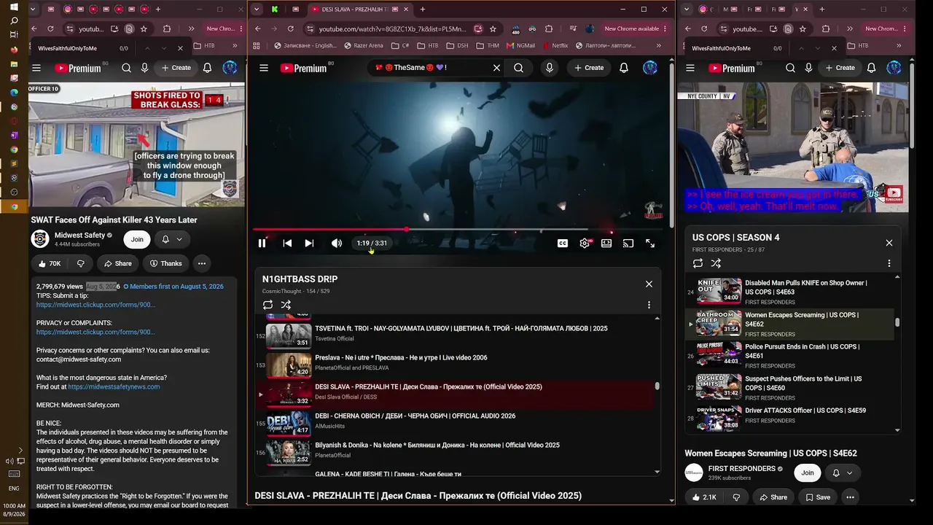Close the N1GHTBASS DR!P playlist panel
This screenshot has width=933, height=525.
[649, 284]
